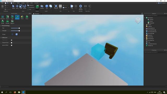The image size is (167, 94).
Task: Click the new file icon in quick access bar
Action: [x=5, y=3]
